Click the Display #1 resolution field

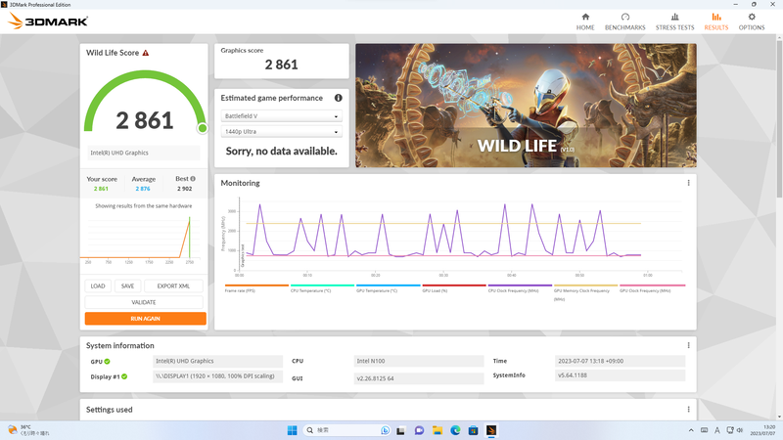coord(217,376)
